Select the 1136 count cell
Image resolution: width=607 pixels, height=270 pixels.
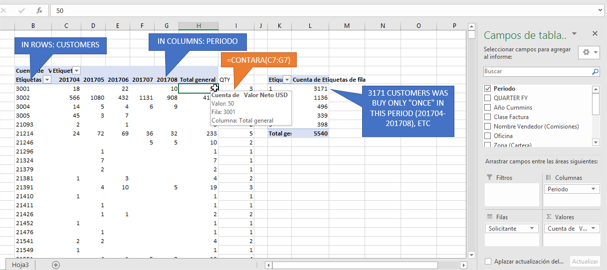coord(310,97)
